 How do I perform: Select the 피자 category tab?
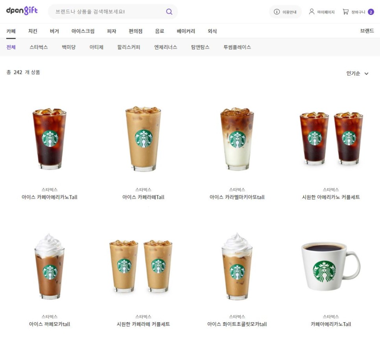[111, 31]
